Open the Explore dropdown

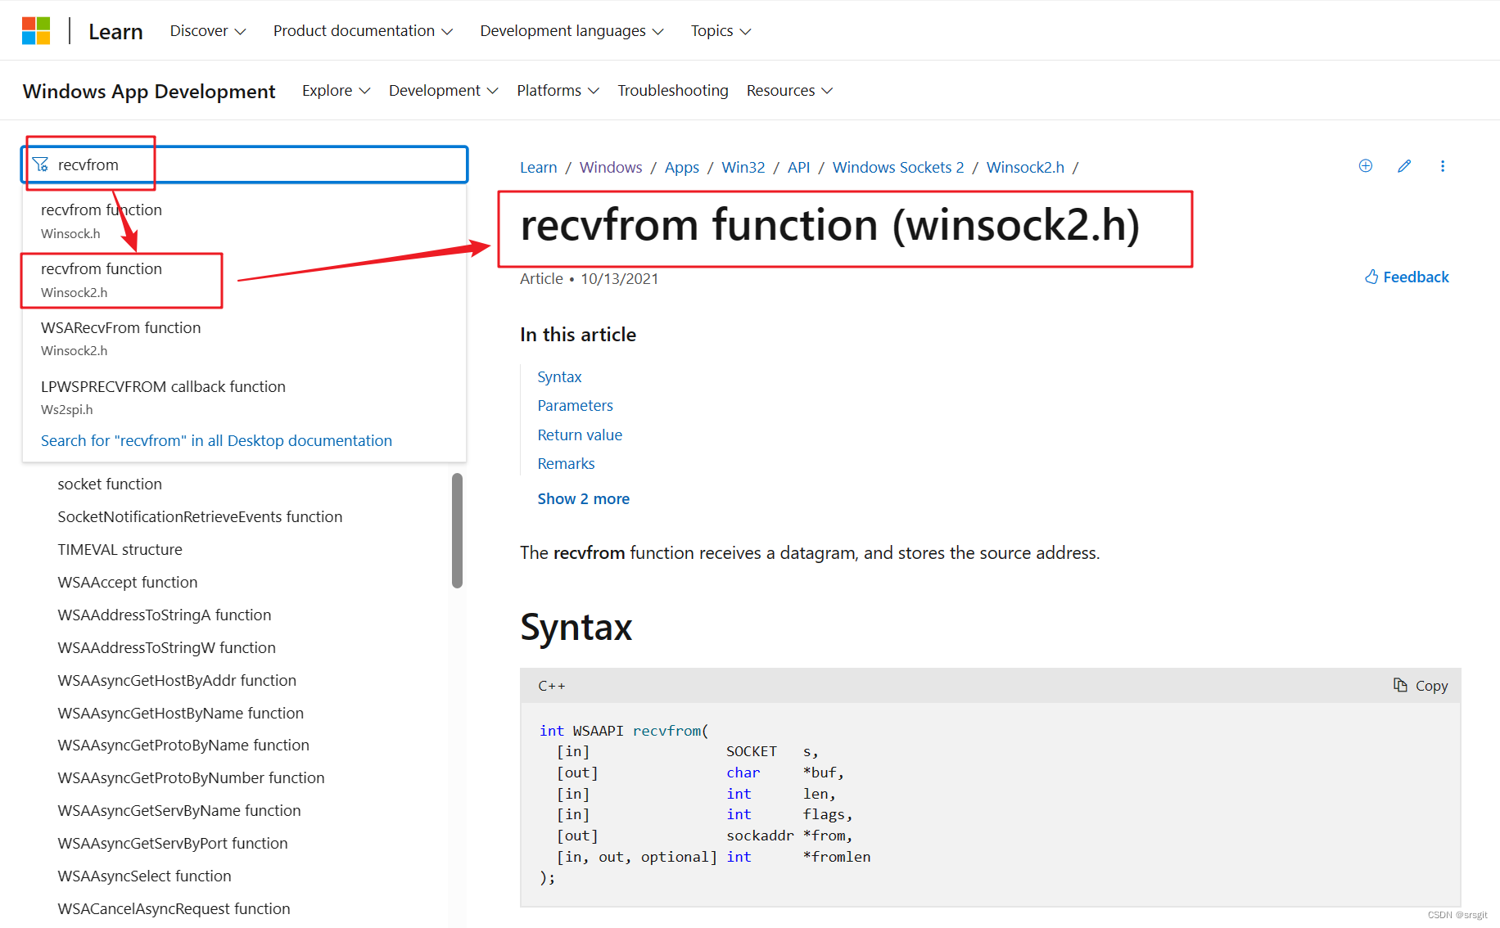pos(336,90)
